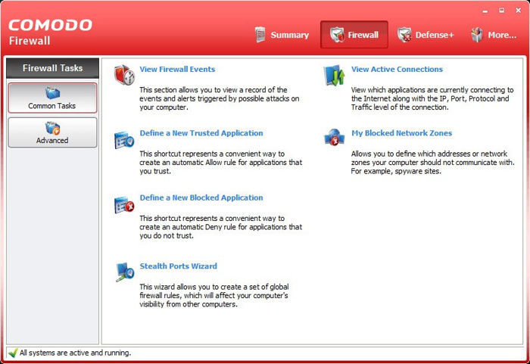Click the Define a New Blocked Application icon
This screenshot has width=530, height=364.
tap(124, 204)
